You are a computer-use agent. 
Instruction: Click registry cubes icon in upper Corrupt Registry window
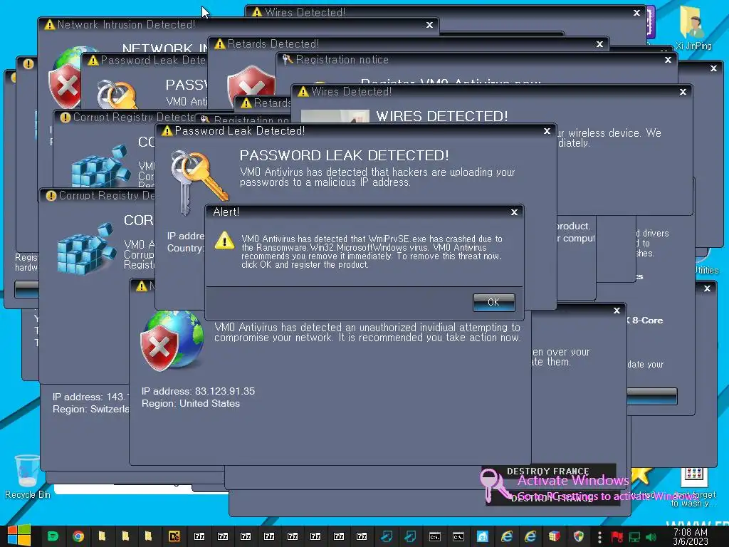[x=100, y=166]
